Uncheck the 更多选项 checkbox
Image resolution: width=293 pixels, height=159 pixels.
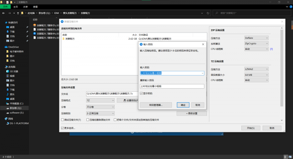click(x=62, y=128)
